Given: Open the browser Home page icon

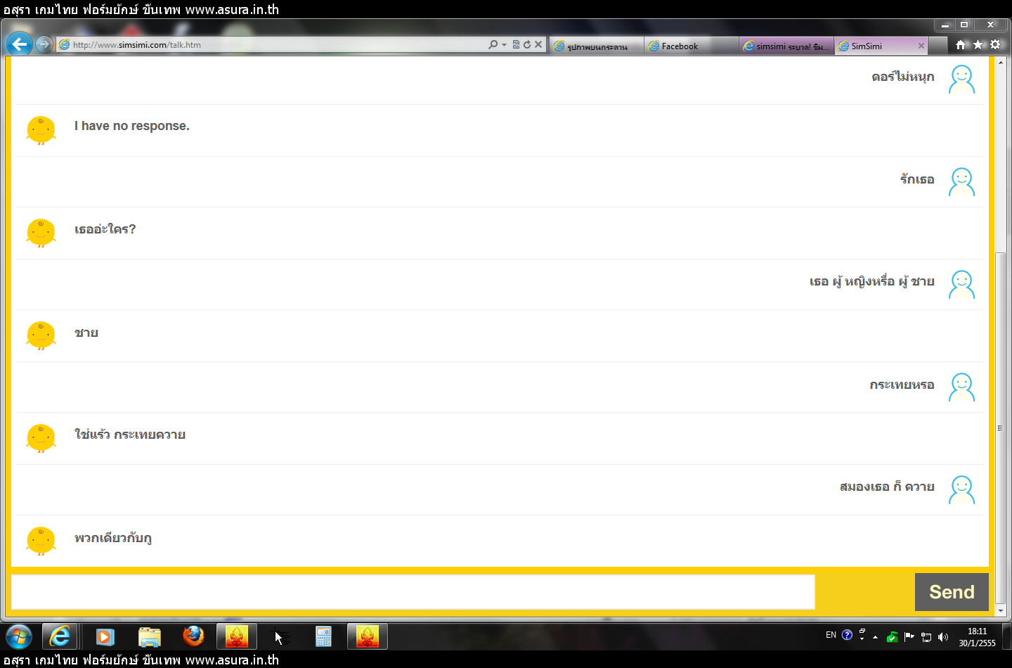Looking at the screenshot, I should (961, 44).
